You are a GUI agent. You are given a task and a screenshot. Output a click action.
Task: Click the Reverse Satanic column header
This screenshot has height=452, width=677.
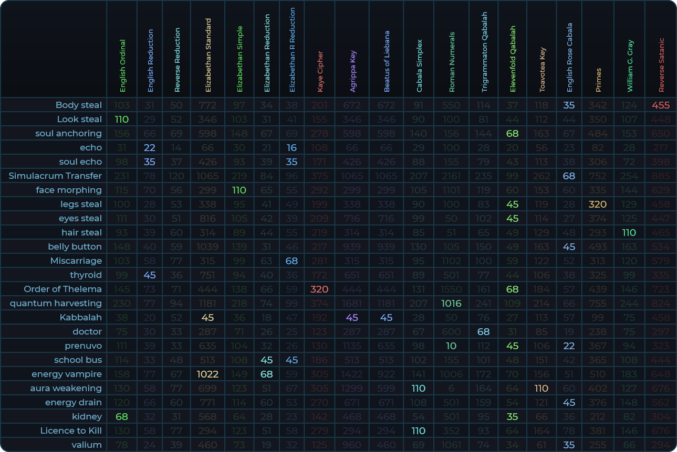[661, 64]
